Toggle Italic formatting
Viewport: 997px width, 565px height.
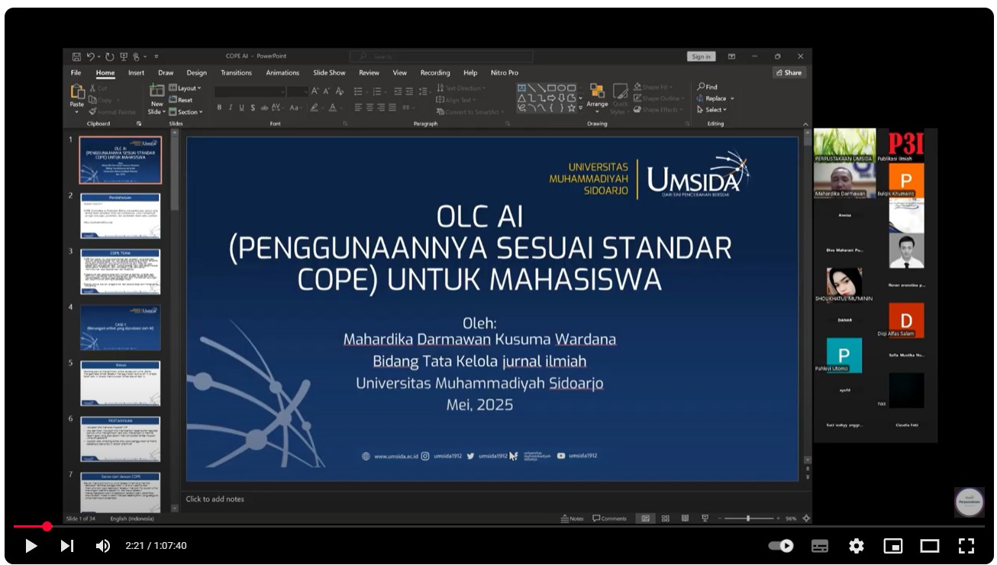coord(231,108)
